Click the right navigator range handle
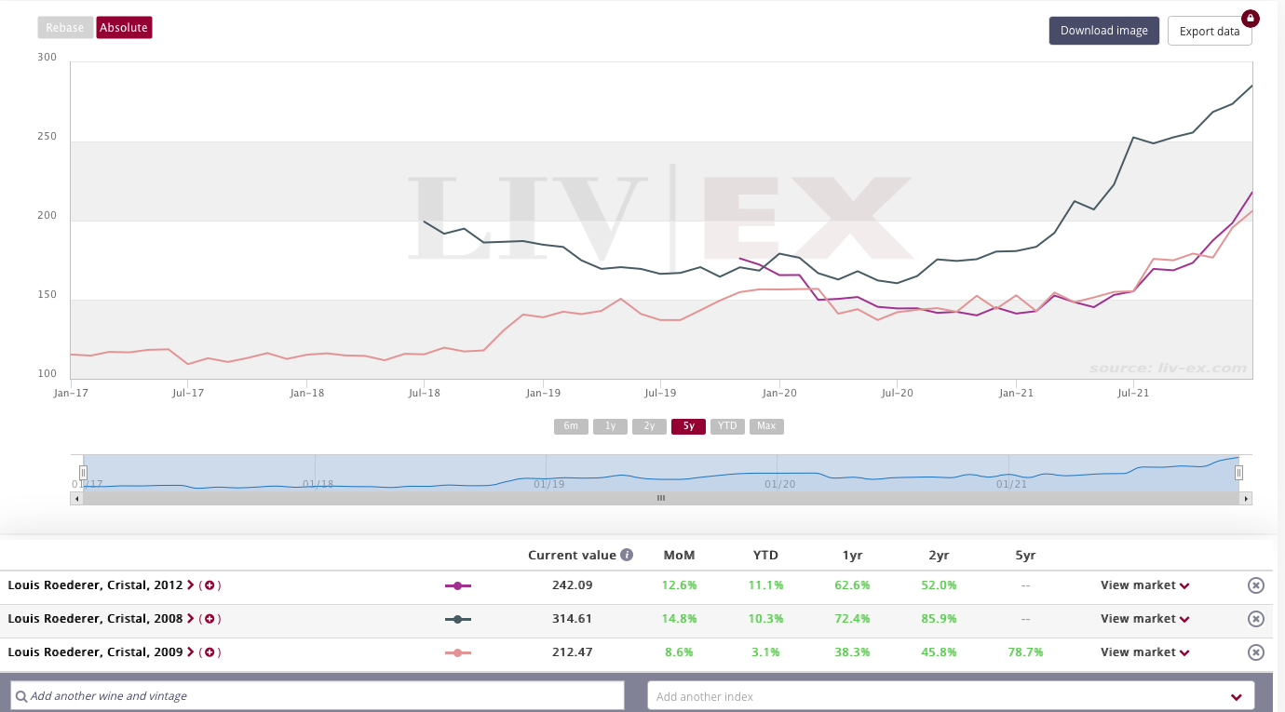Screen dimensions: 1285x712 coord(1239,473)
